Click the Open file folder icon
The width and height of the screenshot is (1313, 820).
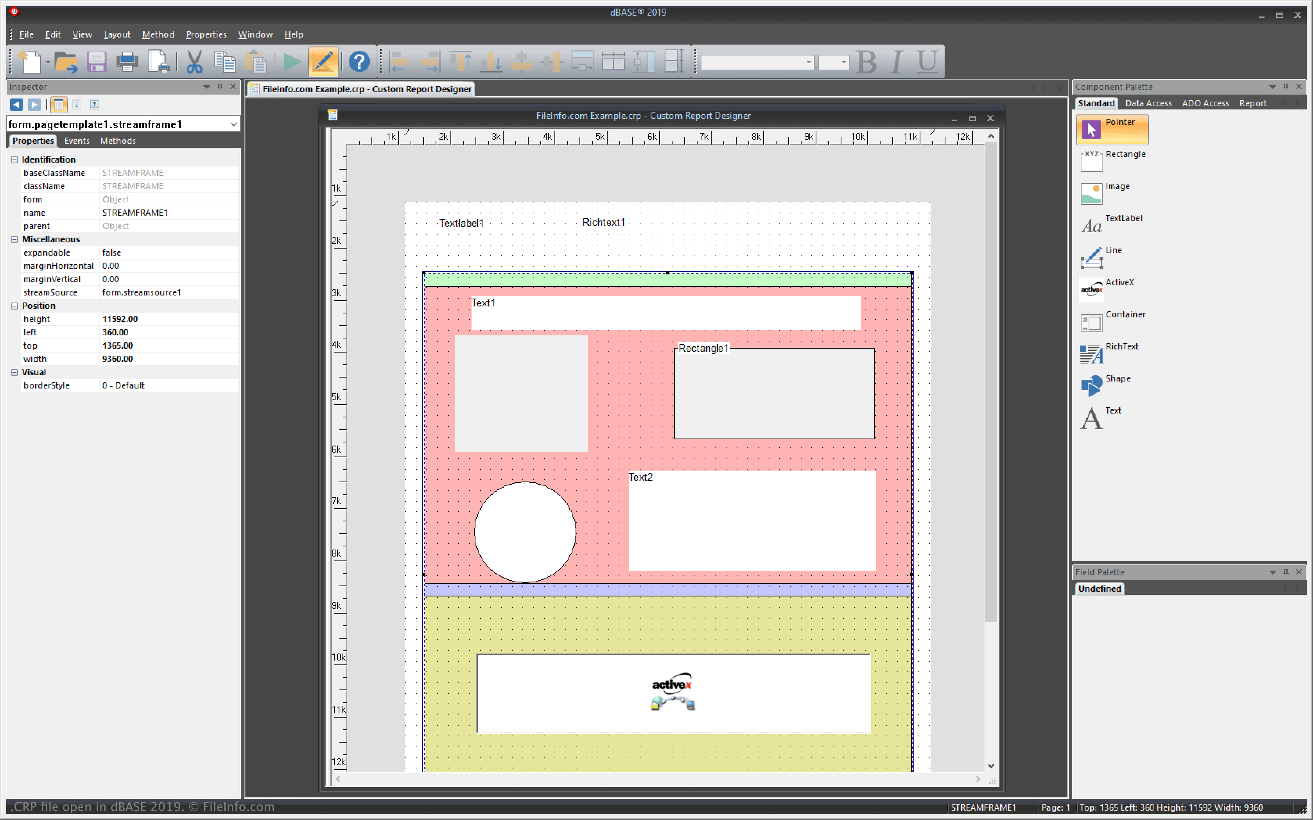coord(66,61)
